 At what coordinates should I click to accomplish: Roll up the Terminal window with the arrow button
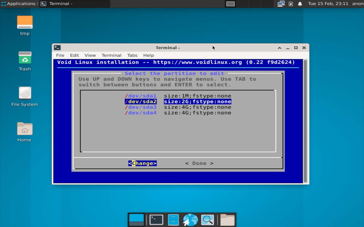pyautogui.click(x=280, y=48)
